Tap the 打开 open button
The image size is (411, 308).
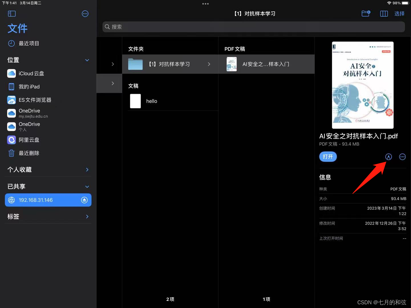[328, 157]
